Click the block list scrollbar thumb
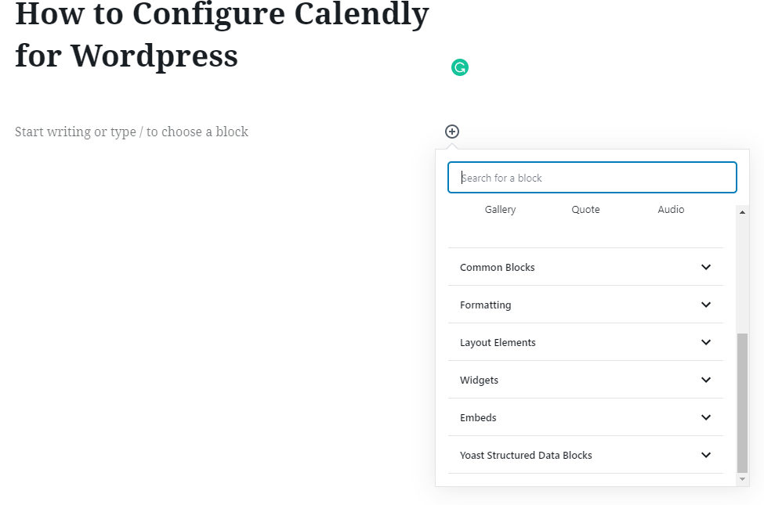The width and height of the screenshot is (764, 505). pyautogui.click(x=743, y=402)
